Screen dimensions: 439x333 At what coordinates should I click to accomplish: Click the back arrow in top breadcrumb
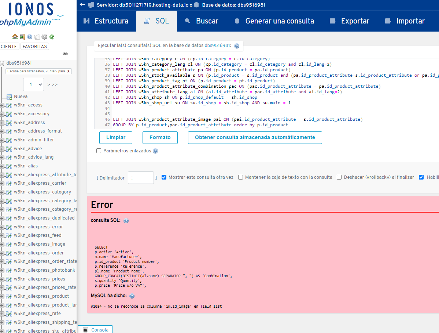tap(82, 4)
